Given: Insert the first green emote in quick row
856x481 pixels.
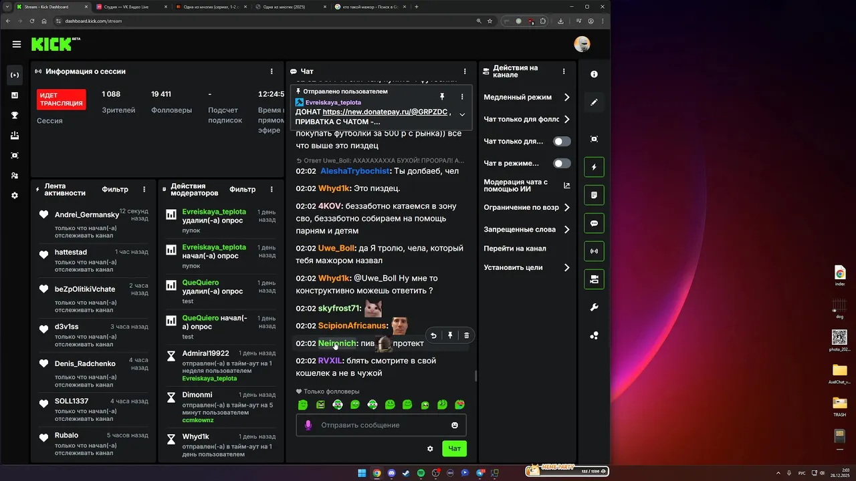Looking at the screenshot, I should pyautogui.click(x=303, y=405).
